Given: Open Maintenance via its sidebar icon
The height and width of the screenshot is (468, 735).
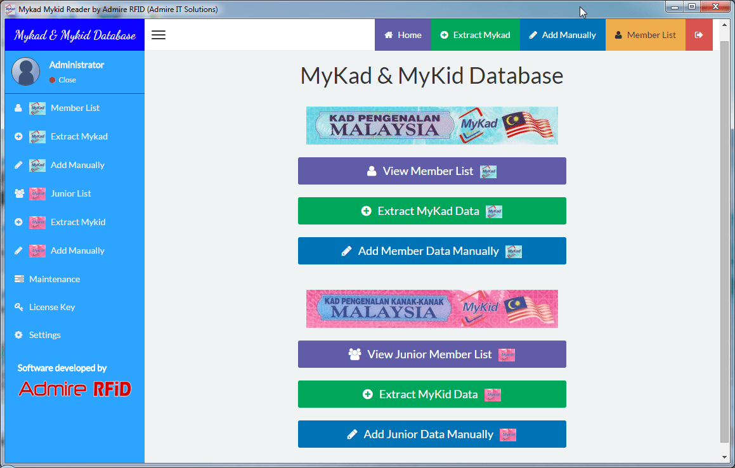Looking at the screenshot, I should (x=20, y=279).
